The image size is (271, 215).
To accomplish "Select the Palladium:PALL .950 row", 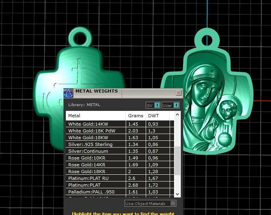I will tap(120, 192).
